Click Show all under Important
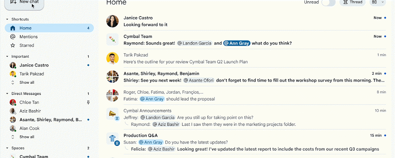 pyautogui.click(x=27, y=83)
